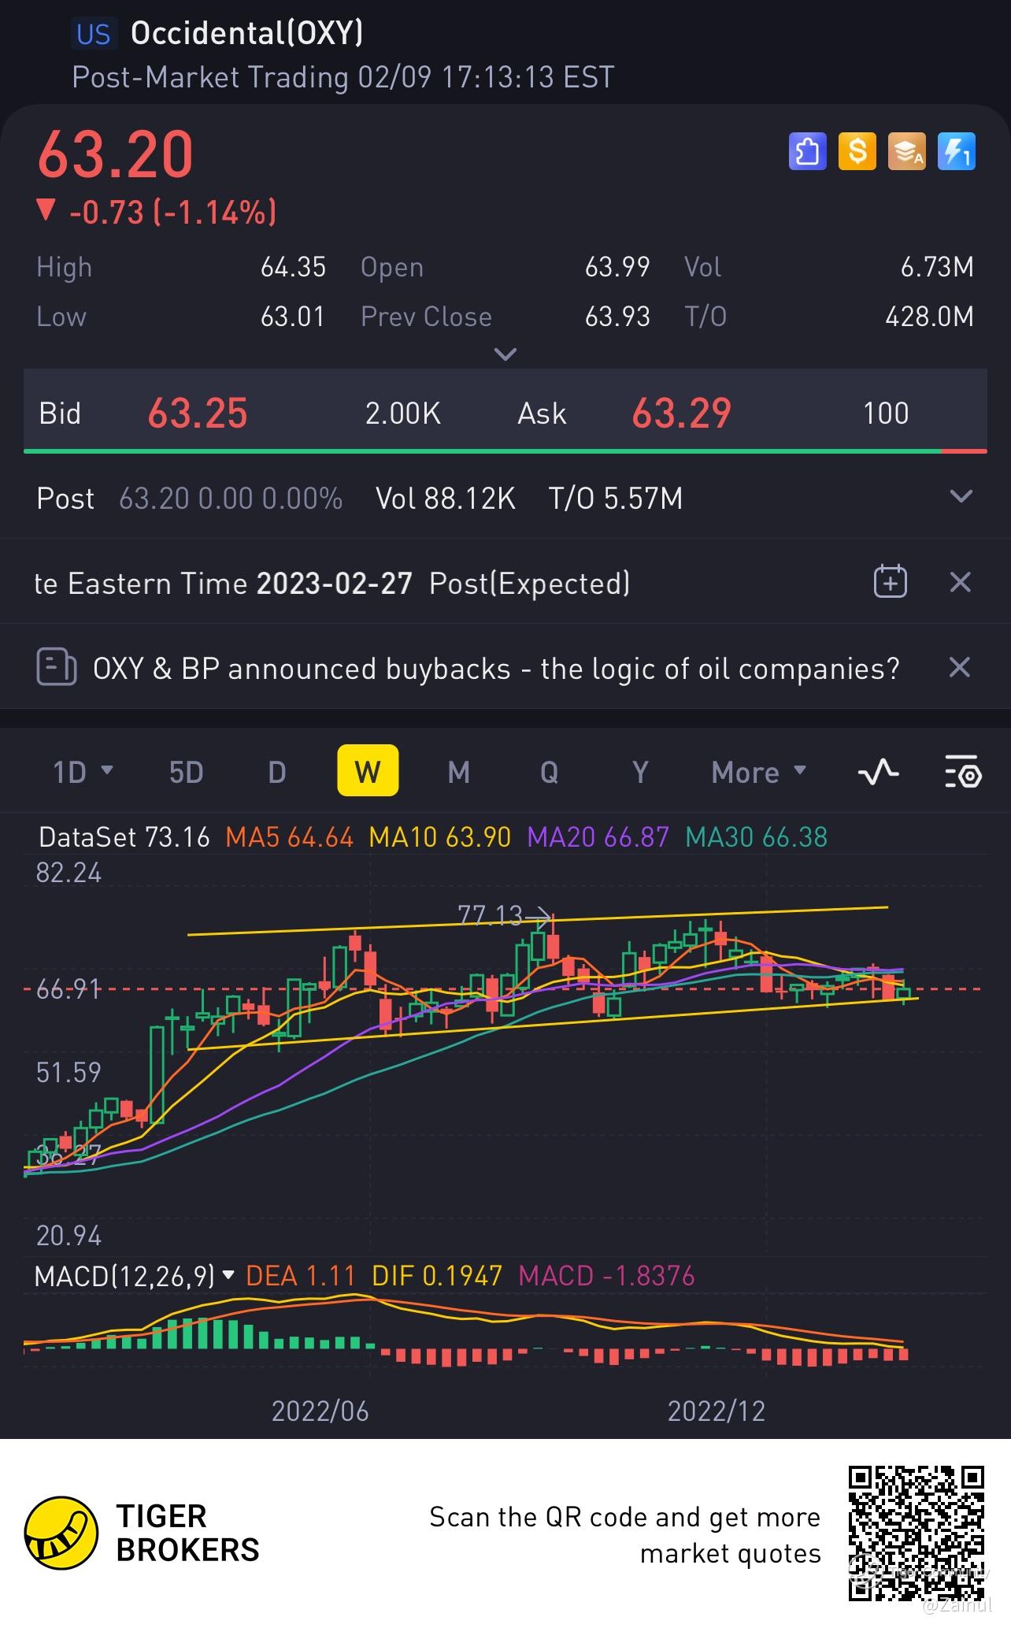Tap the Open value 63.99
The height and width of the screenshot is (1628, 1011).
pos(617,267)
